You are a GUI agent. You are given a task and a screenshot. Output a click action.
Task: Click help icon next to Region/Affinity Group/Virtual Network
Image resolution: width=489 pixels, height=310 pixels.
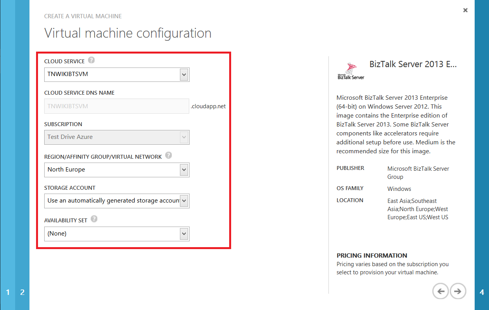tap(168, 156)
